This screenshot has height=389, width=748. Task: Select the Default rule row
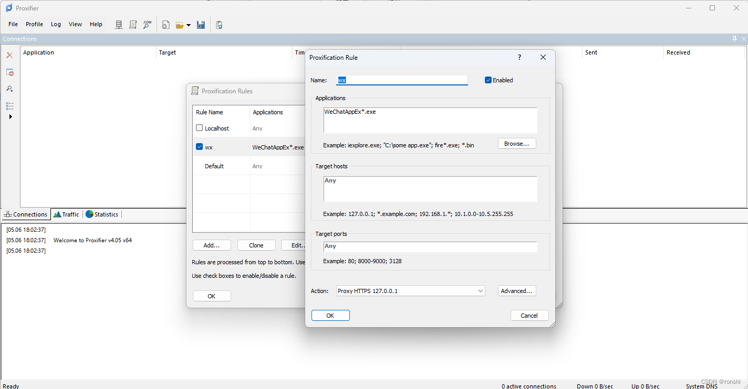click(x=249, y=166)
